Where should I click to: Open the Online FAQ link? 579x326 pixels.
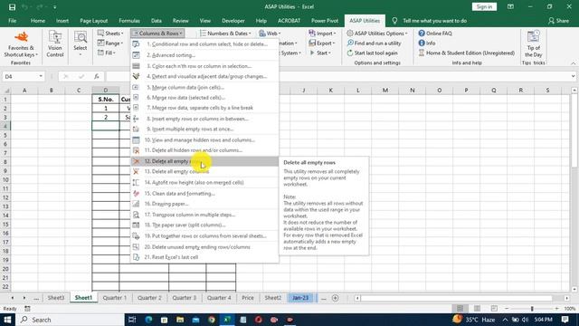(x=435, y=34)
